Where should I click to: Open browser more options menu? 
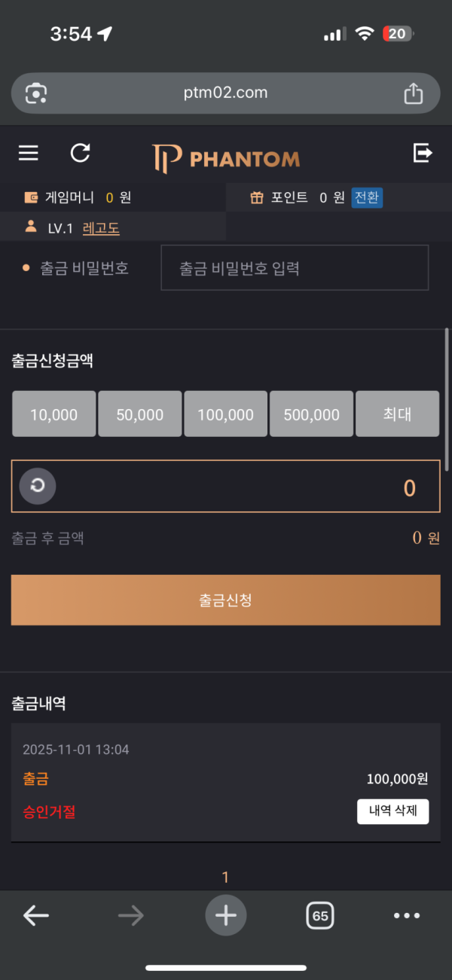(407, 915)
